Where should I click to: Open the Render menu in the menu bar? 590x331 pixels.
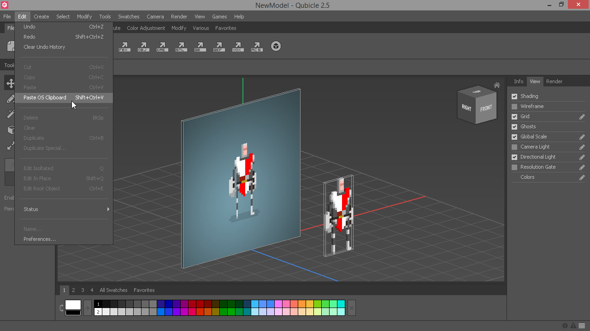(179, 17)
